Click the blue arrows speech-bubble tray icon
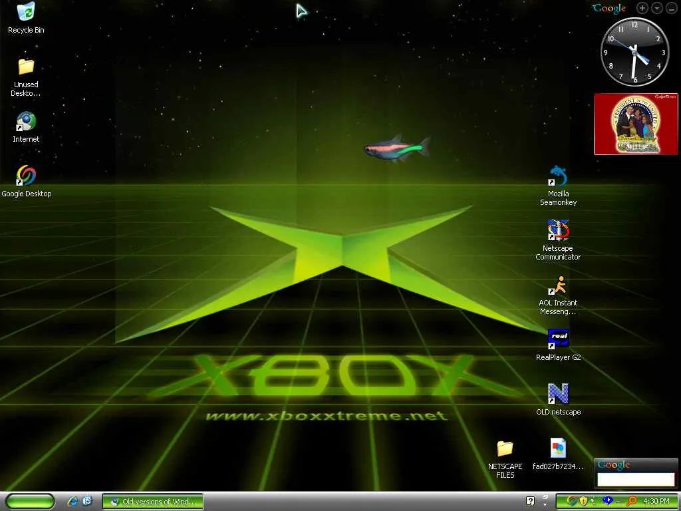Viewport: 681px width, 511px height. click(x=607, y=501)
